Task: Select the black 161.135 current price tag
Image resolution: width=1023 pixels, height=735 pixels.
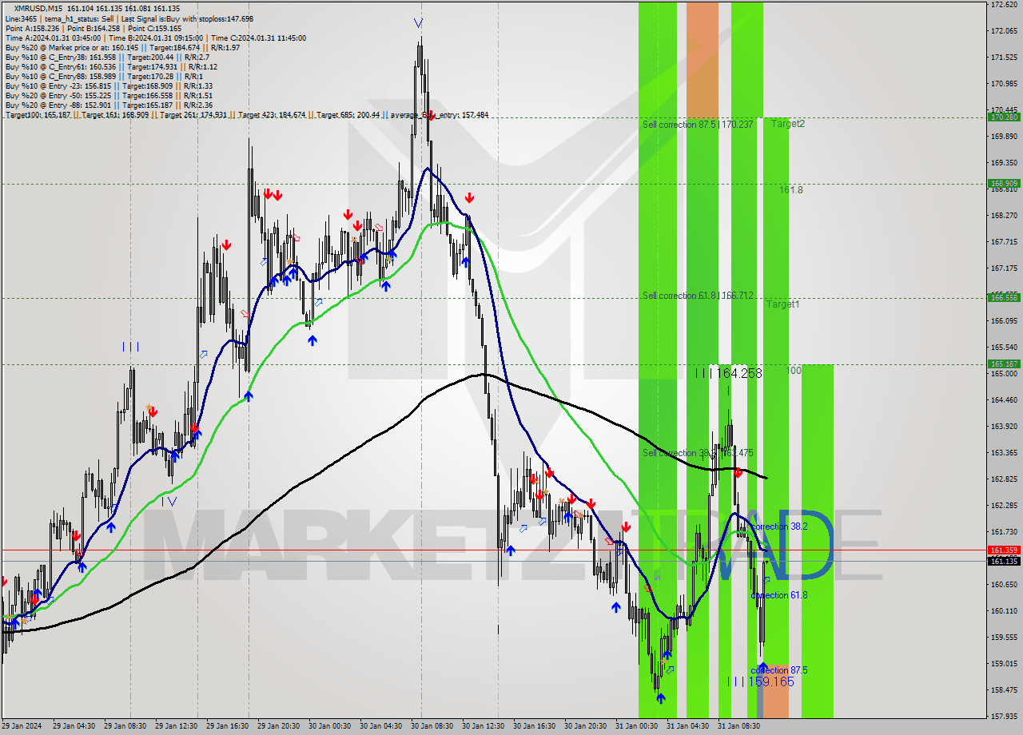Action: [x=1004, y=562]
